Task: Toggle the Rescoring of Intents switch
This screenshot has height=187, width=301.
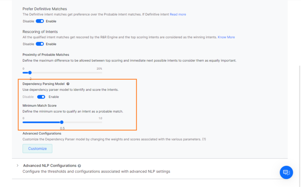Action: click(40, 44)
